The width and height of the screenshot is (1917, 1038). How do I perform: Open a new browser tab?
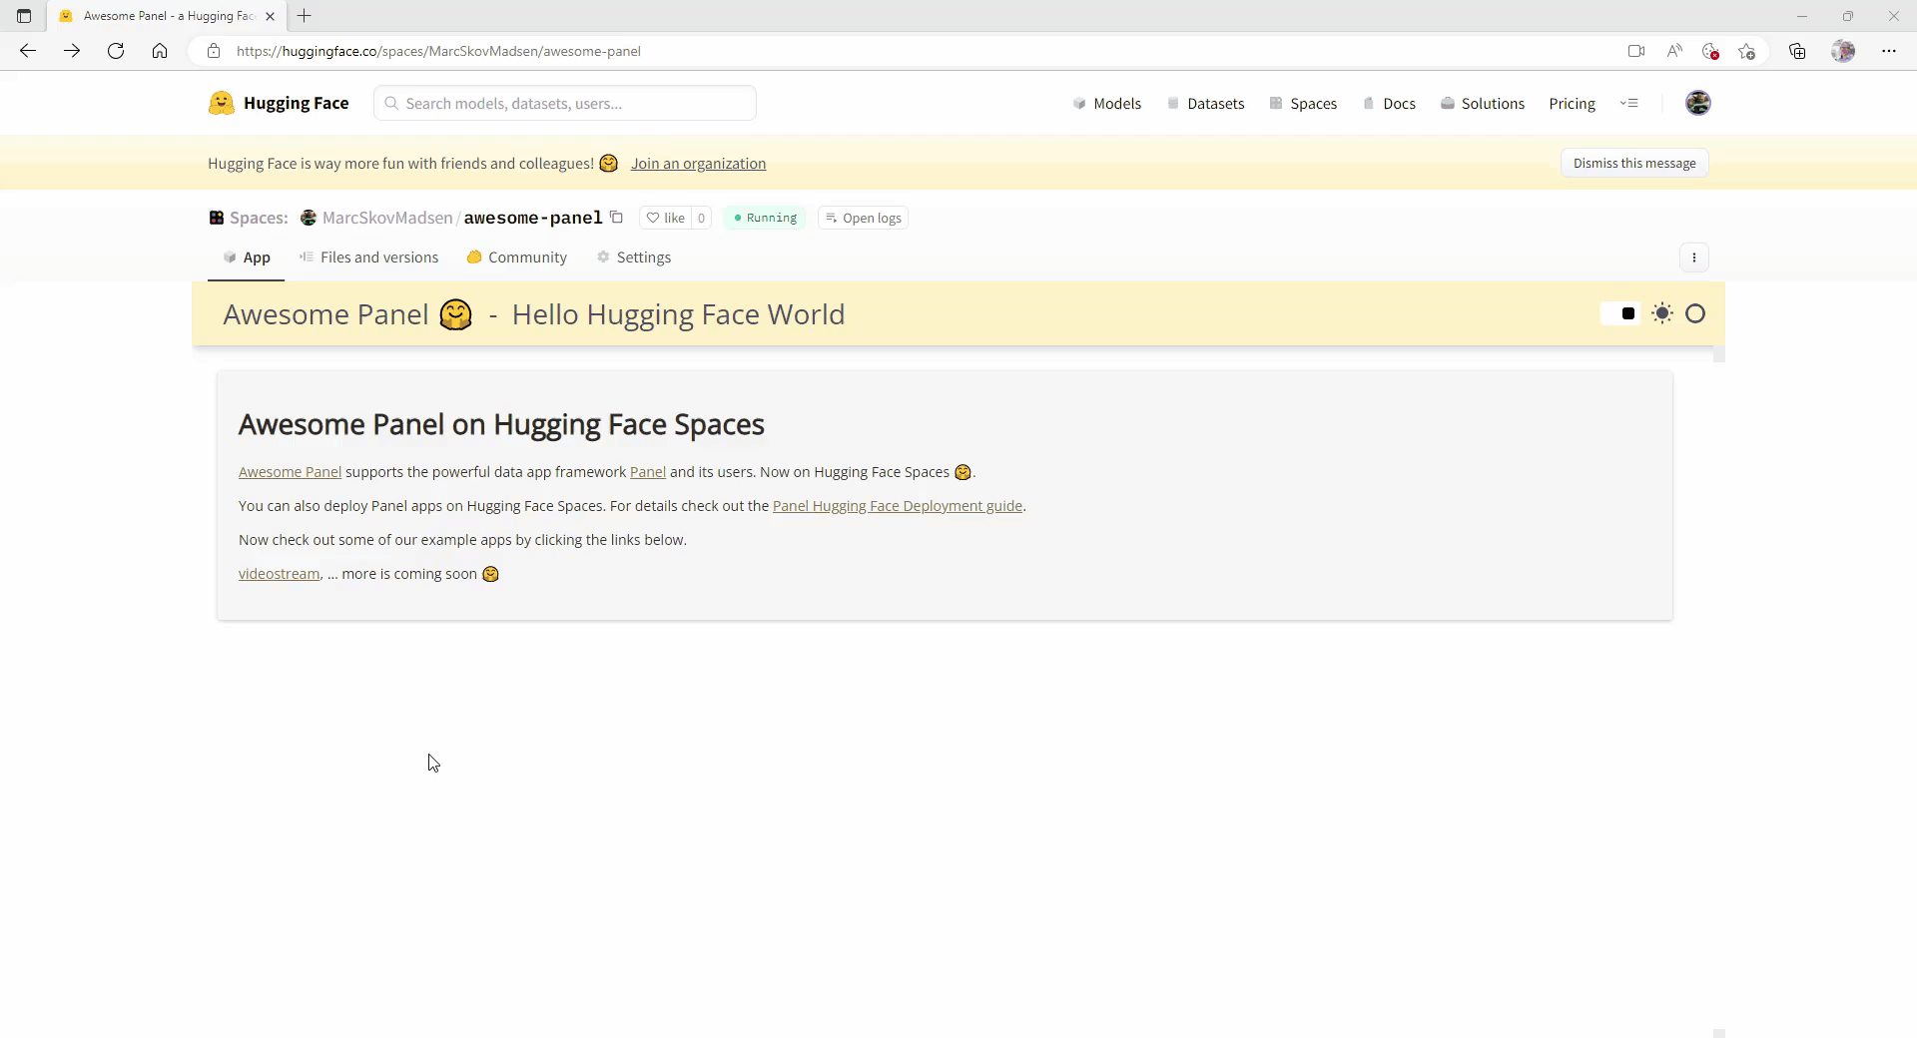(305, 16)
